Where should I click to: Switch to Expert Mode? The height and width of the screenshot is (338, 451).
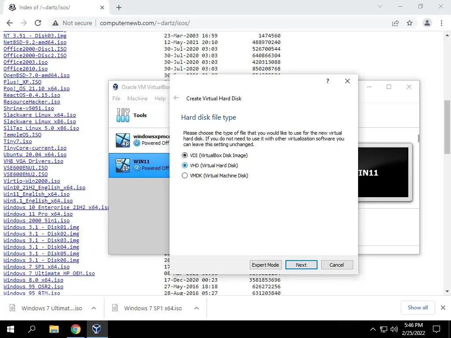pos(265,265)
